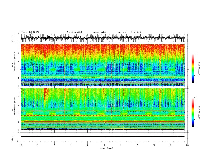Click the ch.3 flat waveform trace

[x=103, y=136]
